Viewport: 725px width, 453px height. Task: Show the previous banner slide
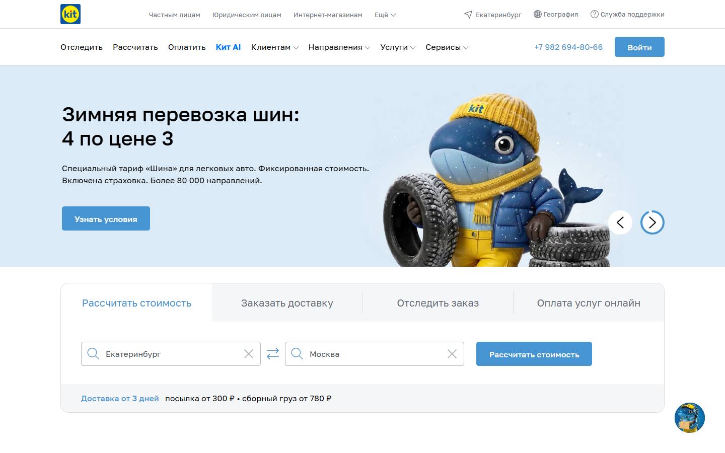pos(620,222)
